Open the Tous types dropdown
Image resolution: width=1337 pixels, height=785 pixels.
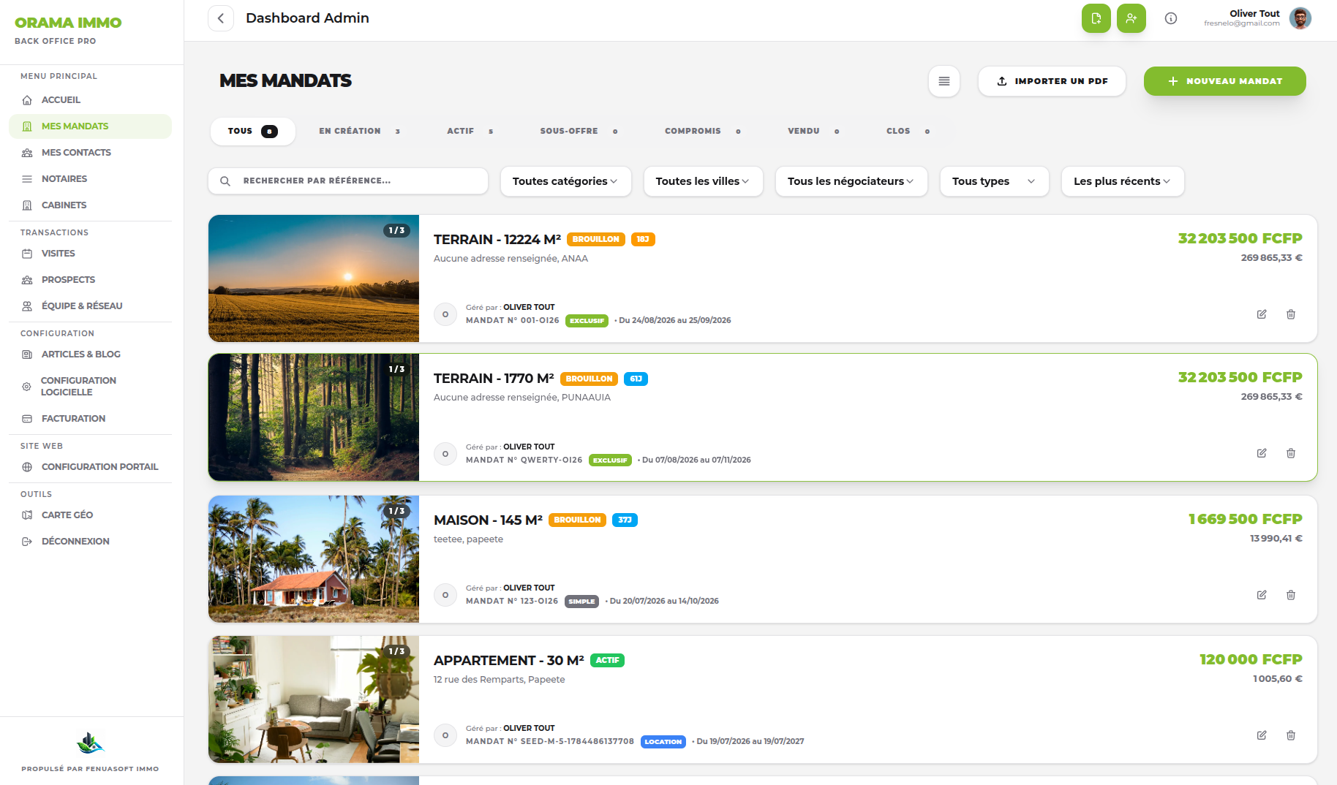[x=994, y=181]
